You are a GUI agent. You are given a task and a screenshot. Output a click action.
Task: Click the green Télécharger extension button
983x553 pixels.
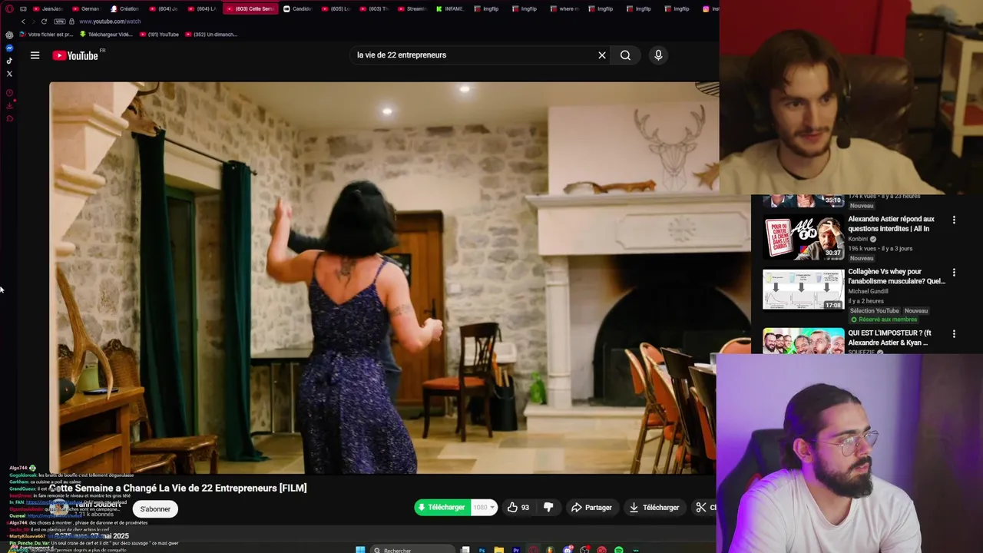[x=441, y=507]
